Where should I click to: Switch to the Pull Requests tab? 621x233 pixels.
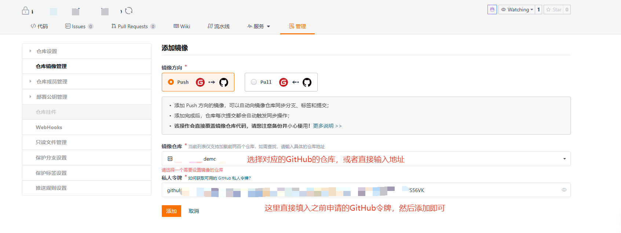click(x=133, y=26)
